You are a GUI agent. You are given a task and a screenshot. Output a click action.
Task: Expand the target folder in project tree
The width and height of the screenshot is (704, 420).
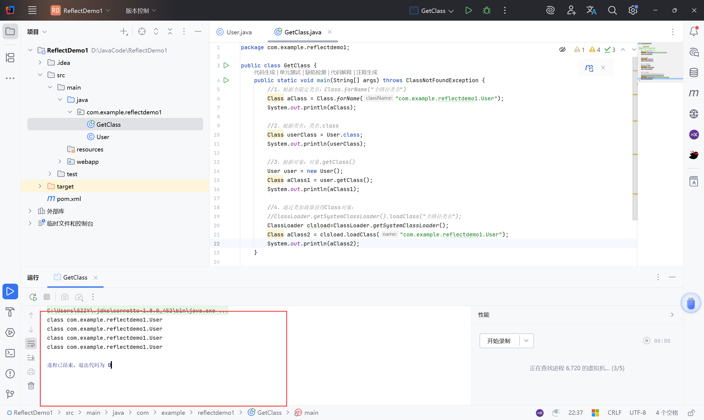point(40,186)
